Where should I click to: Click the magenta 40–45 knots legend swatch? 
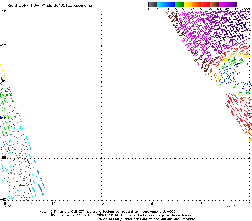click(223, 4)
